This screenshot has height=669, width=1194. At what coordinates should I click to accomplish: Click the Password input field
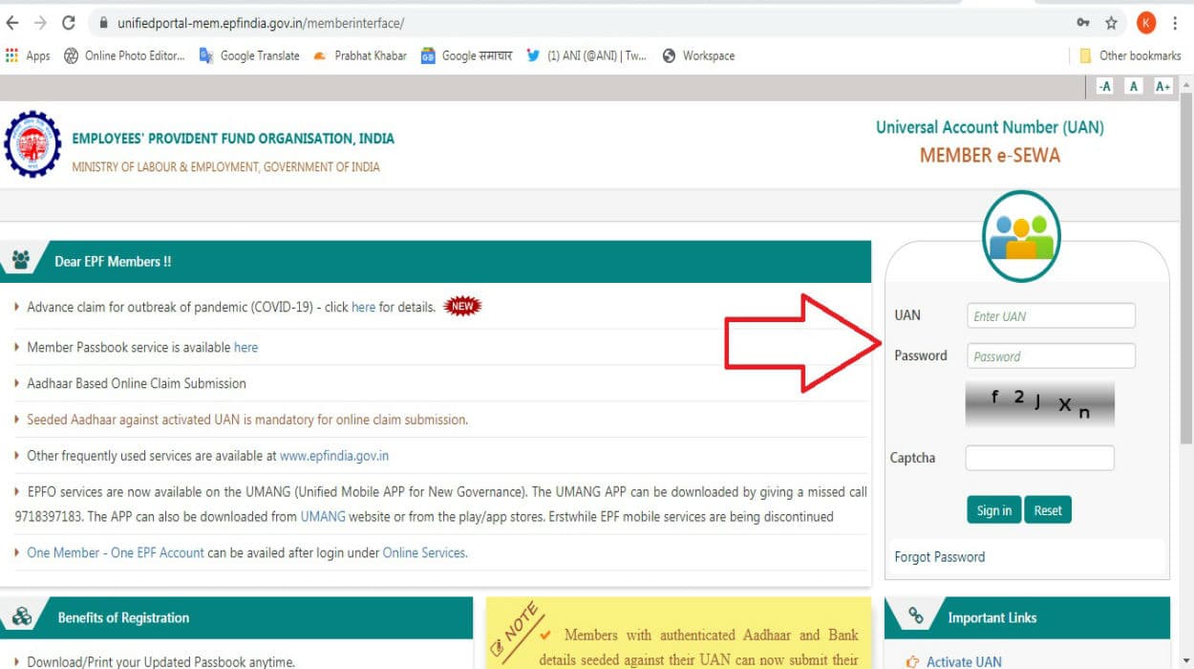1051,356
